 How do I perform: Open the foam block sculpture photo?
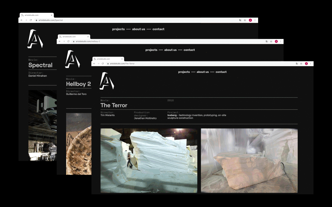click(249, 160)
